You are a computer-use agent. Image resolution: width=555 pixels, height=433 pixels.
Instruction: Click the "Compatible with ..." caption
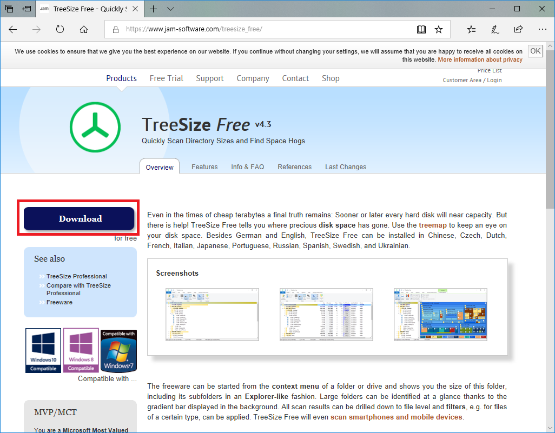tap(107, 378)
